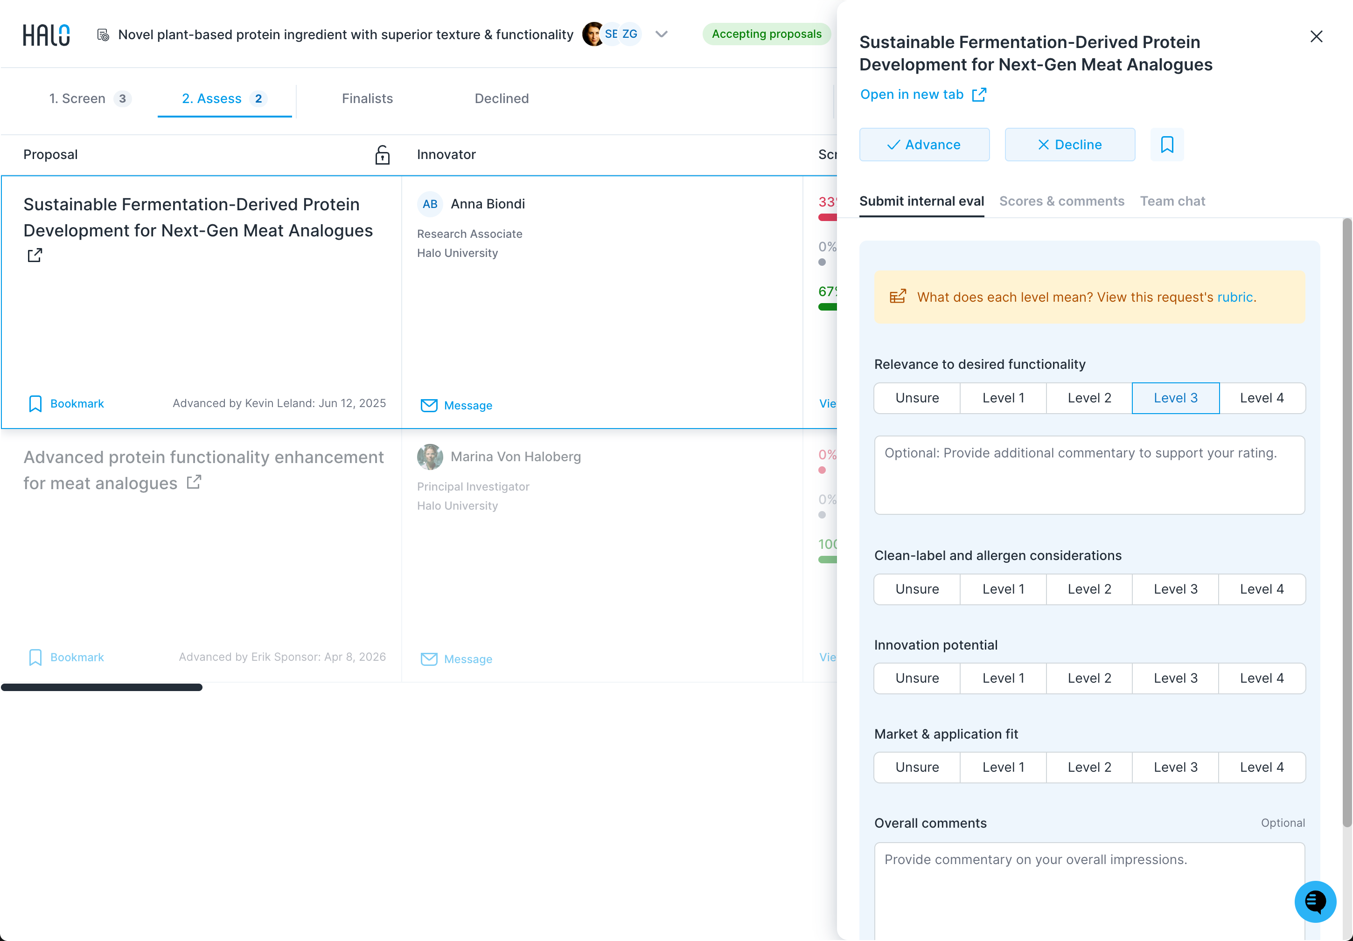Click the Decline button
The width and height of the screenshot is (1353, 941).
[x=1069, y=145]
